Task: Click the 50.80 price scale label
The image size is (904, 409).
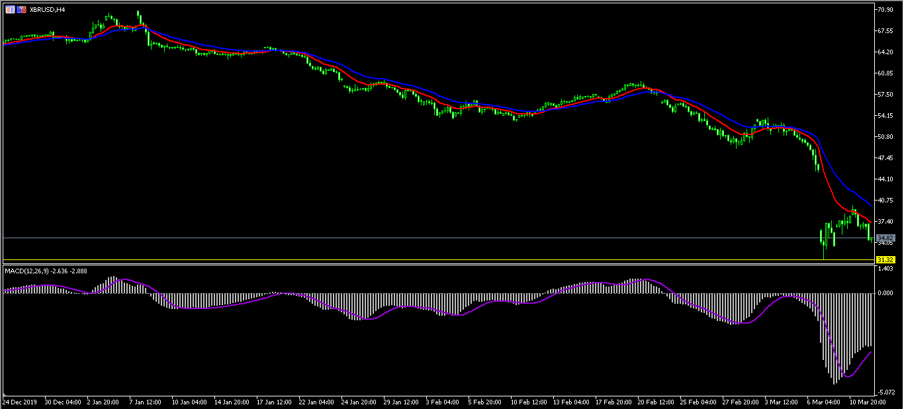Action: pos(885,137)
